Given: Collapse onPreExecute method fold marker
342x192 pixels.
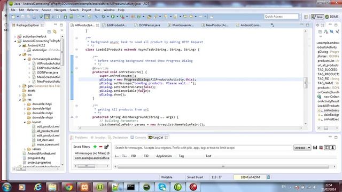Looking at the screenshot, I should (x=76, y=68).
